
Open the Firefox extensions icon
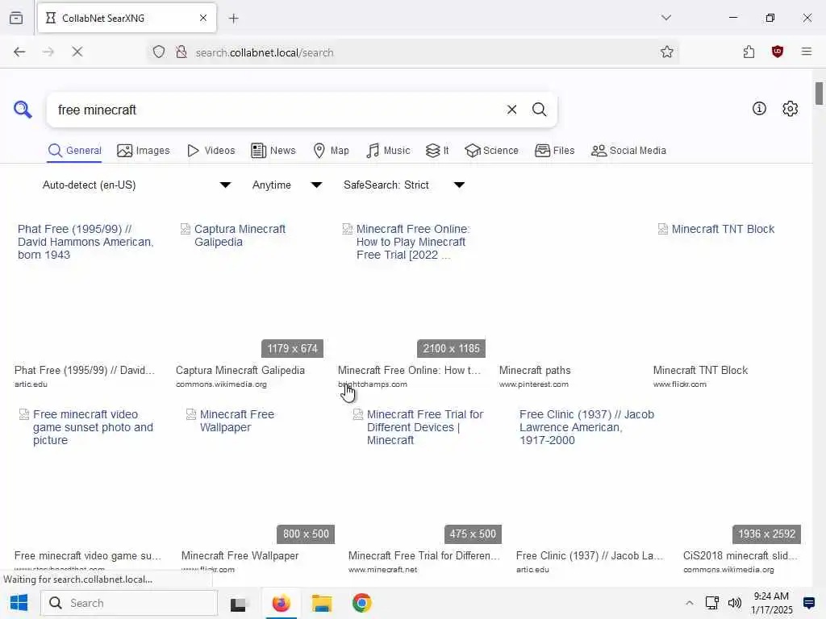(x=749, y=52)
